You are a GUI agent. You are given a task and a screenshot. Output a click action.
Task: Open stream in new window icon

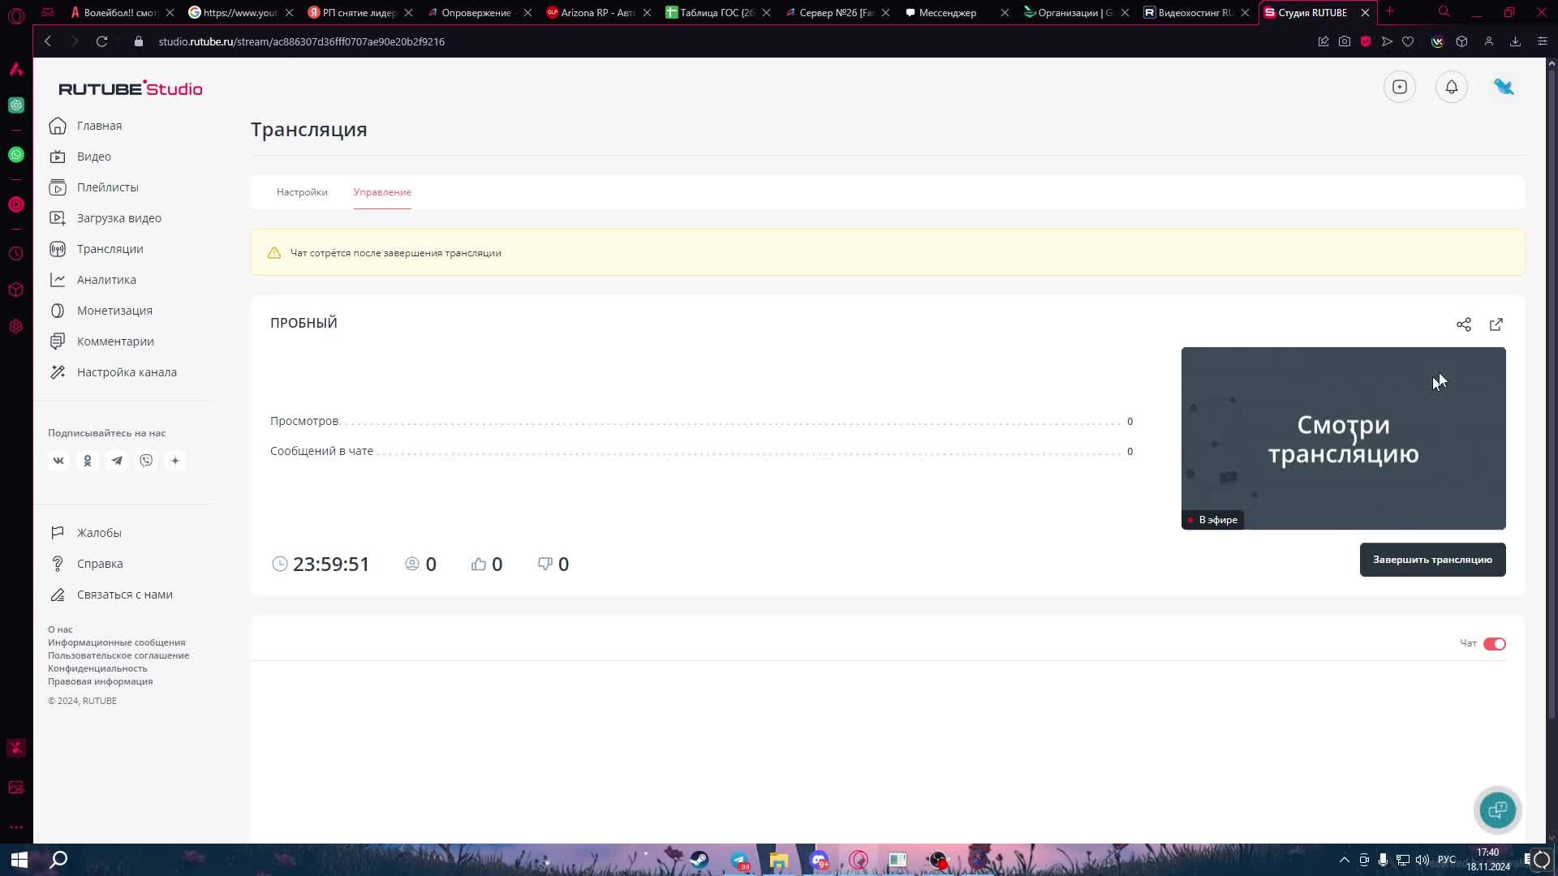point(1496,324)
